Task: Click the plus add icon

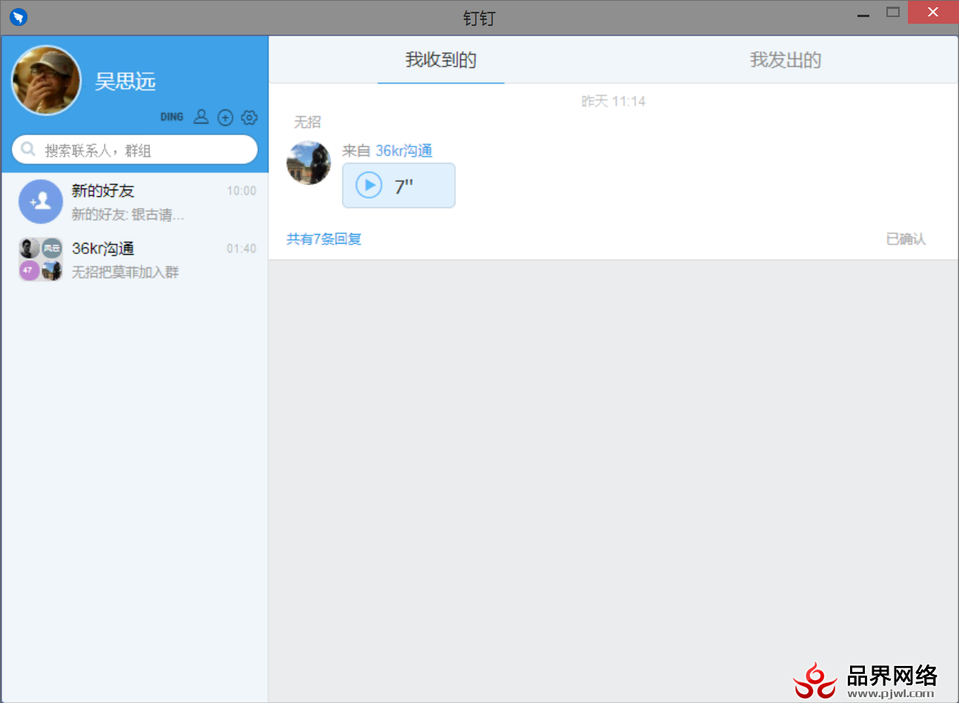Action: point(225,117)
